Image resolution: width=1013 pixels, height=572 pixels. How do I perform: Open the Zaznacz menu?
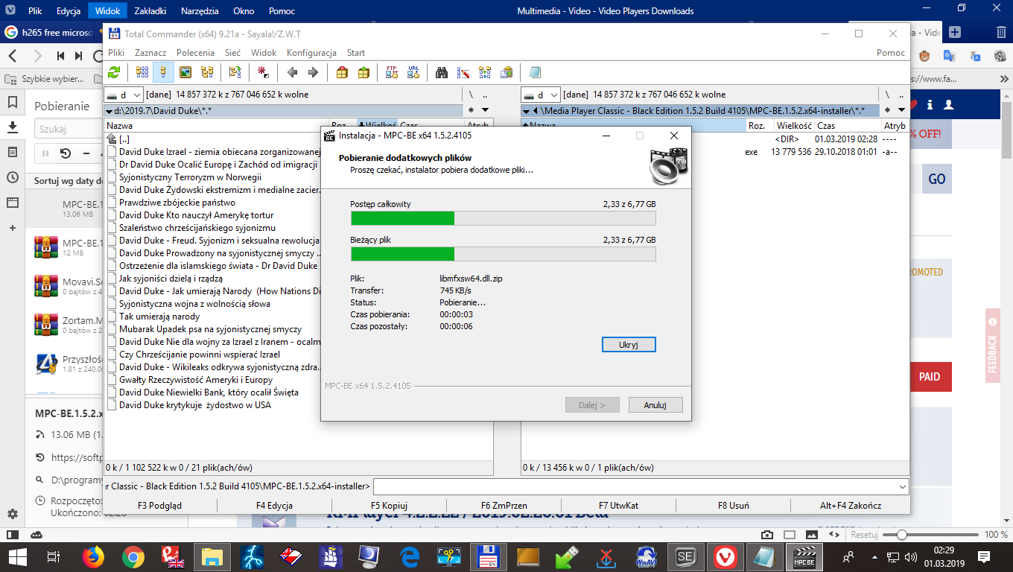pyautogui.click(x=150, y=53)
